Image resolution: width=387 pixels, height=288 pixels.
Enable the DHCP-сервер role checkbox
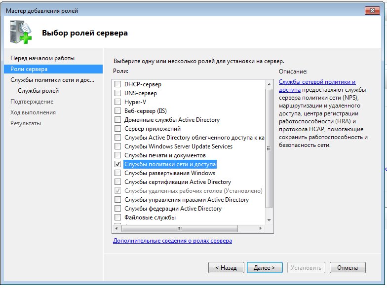pyautogui.click(x=117, y=84)
